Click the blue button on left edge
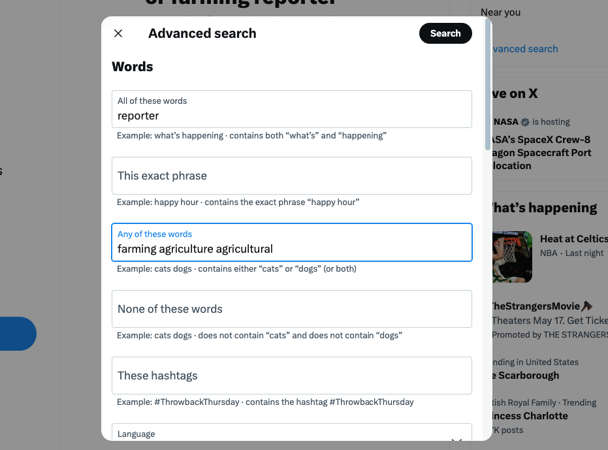The height and width of the screenshot is (450, 608). pos(18,334)
